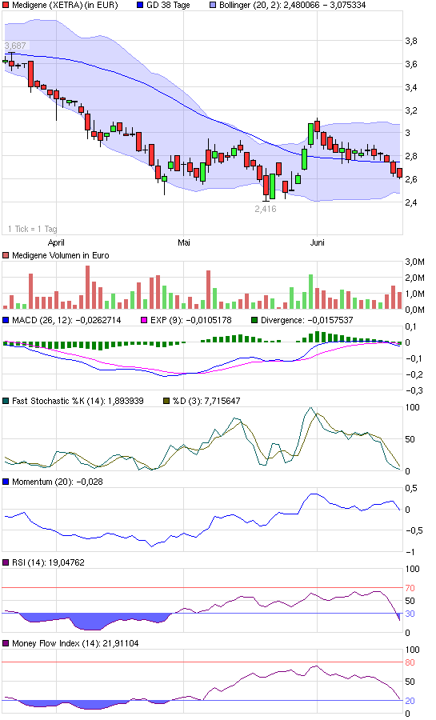Click the blue 20 Money Flow threshold label
The width and height of the screenshot is (436, 720).
point(410,701)
